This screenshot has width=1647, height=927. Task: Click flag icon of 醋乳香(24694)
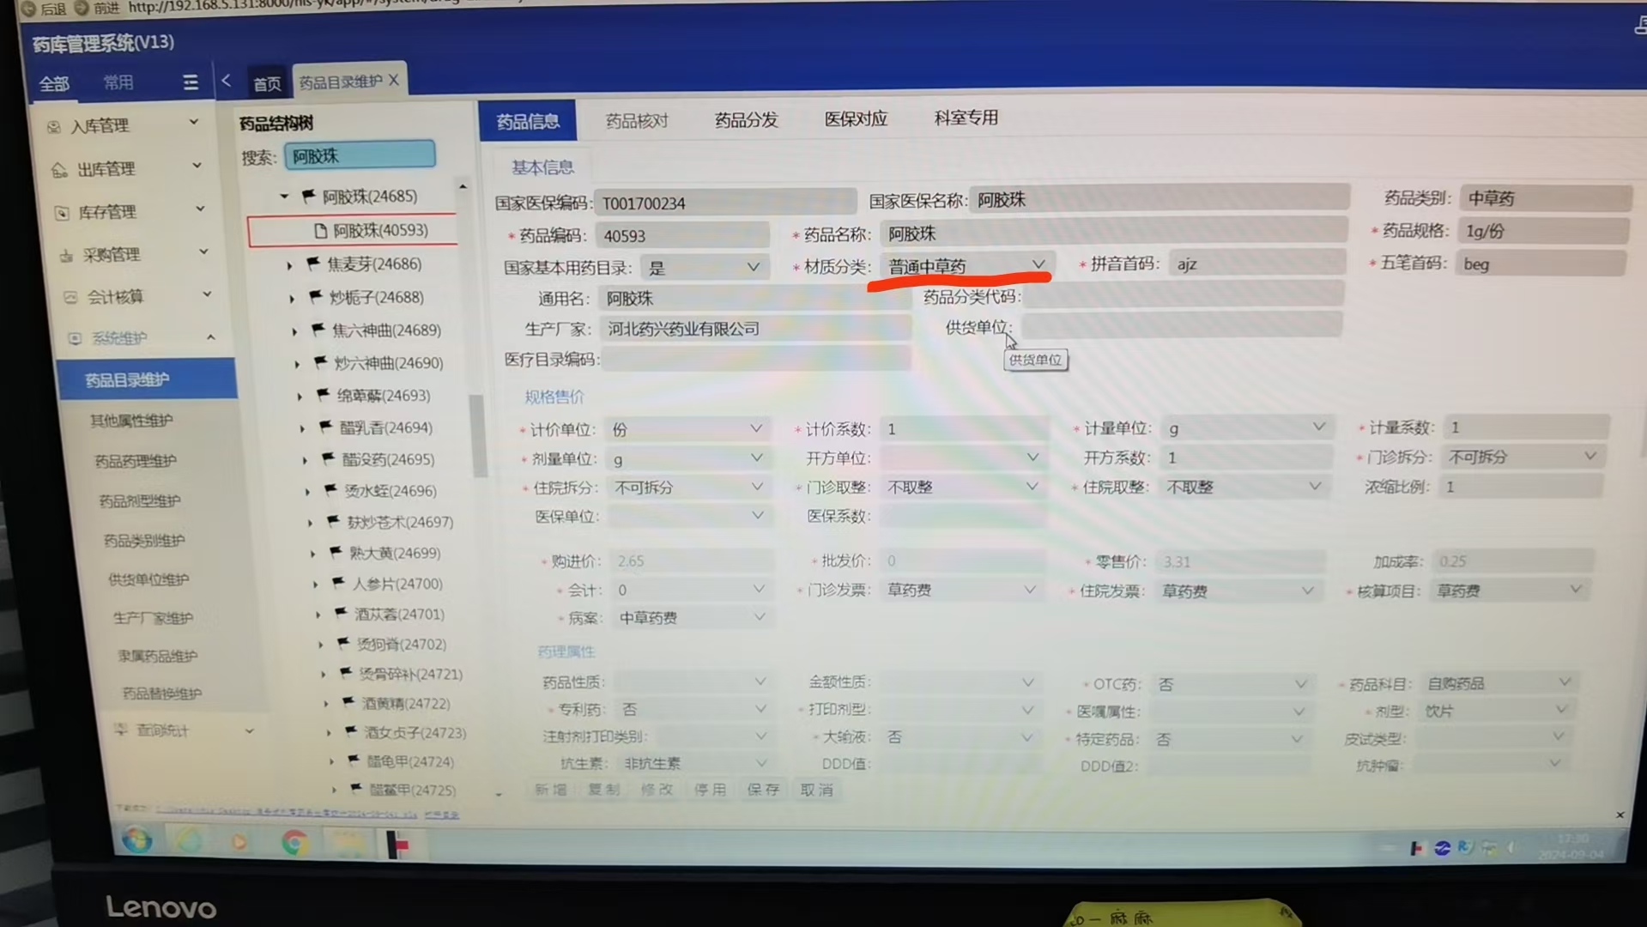click(x=326, y=427)
